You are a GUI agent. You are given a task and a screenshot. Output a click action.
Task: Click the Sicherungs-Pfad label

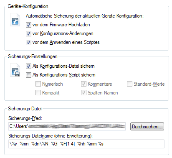tap(25, 118)
